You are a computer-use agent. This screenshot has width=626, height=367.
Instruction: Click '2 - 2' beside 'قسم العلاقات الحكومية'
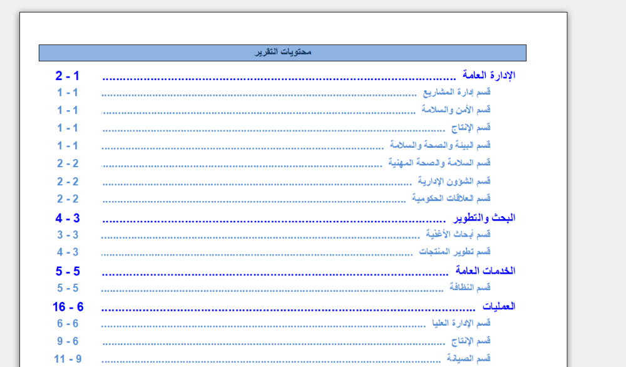point(68,199)
